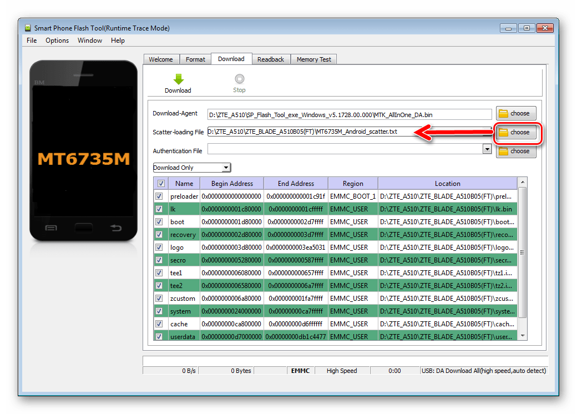Click the userdata row name cell
577x414 pixels.
pyautogui.click(x=184, y=336)
